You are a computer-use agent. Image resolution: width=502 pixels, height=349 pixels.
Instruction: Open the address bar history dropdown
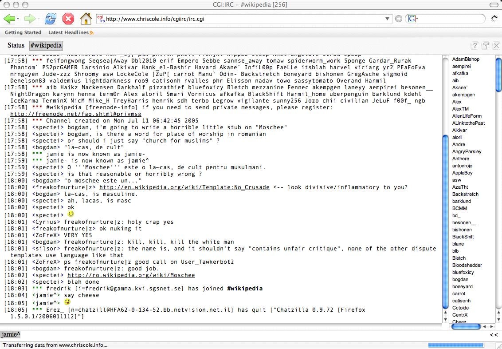[387, 19]
